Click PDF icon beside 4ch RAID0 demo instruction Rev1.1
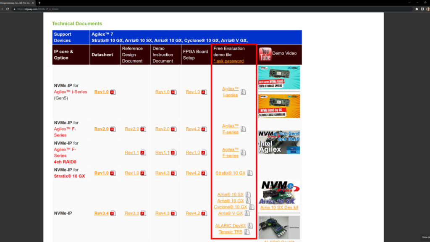 click(173, 153)
